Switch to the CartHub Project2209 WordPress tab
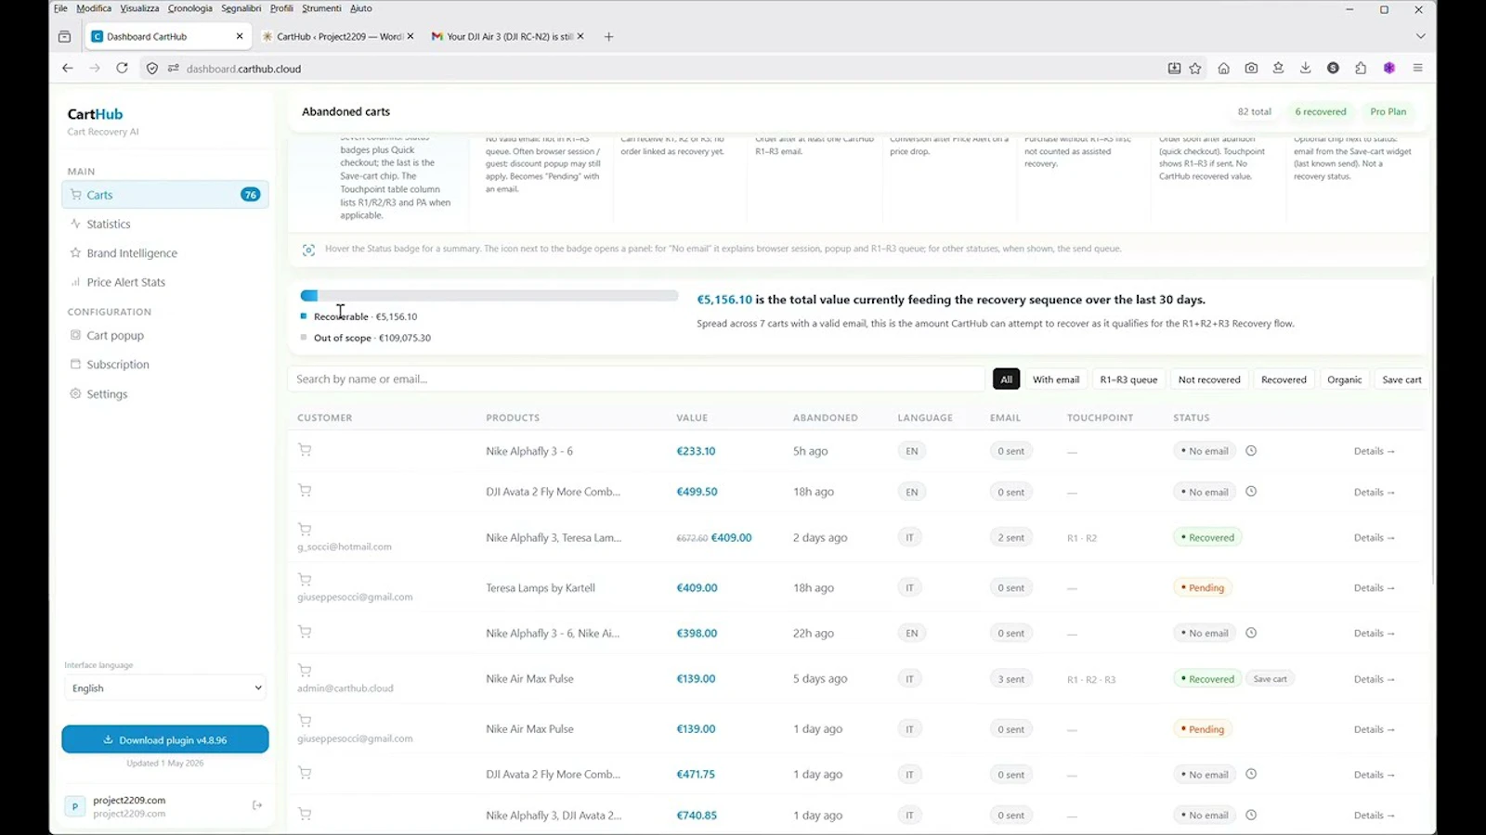The image size is (1486, 835). (x=338, y=36)
